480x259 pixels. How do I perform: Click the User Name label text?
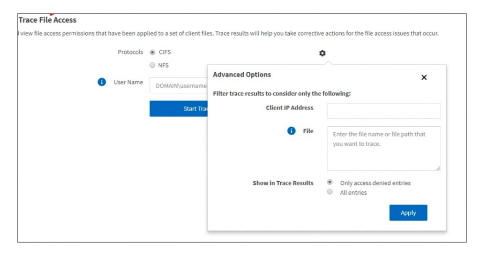tap(128, 82)
